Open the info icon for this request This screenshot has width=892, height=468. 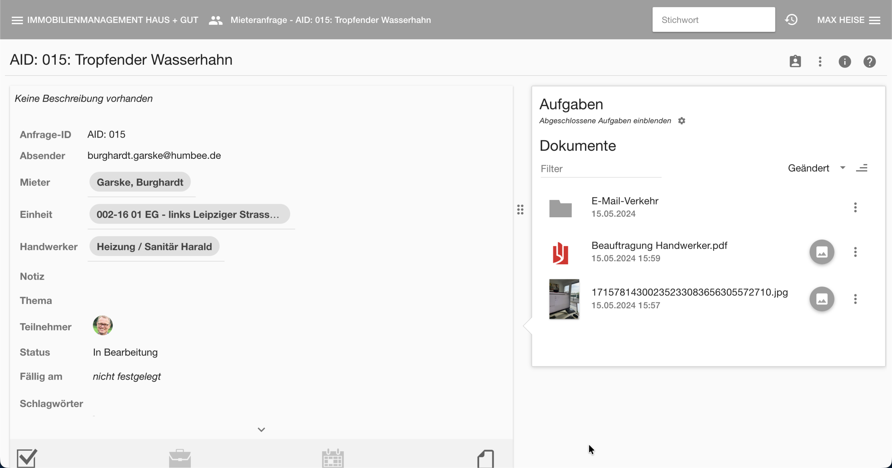coord(845,62)
